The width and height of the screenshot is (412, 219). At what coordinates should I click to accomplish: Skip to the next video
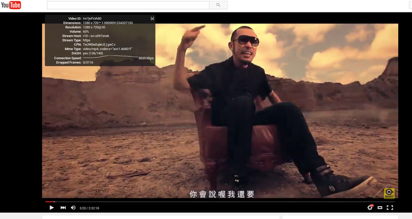coord(63,208)
